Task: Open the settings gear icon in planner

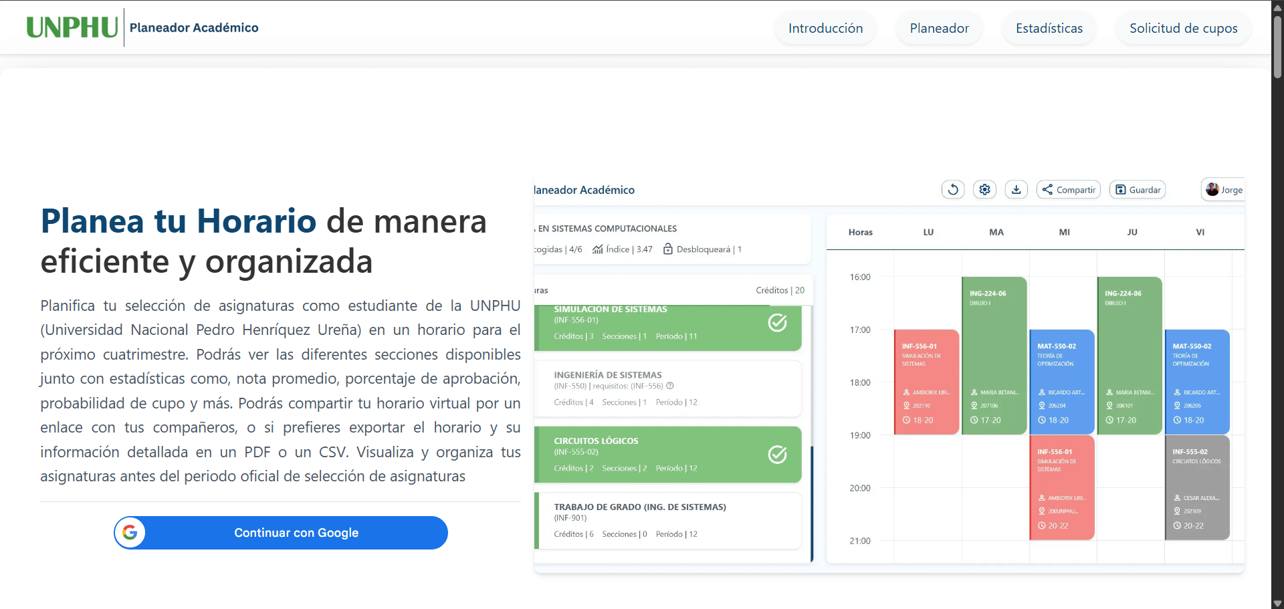Action: point(984,190)
